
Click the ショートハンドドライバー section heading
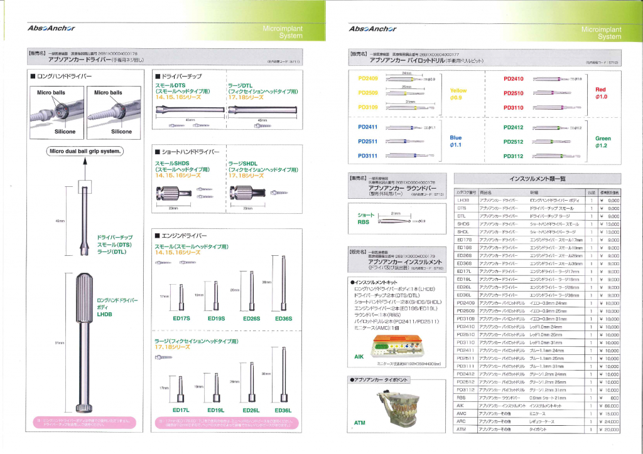point(187,152)
